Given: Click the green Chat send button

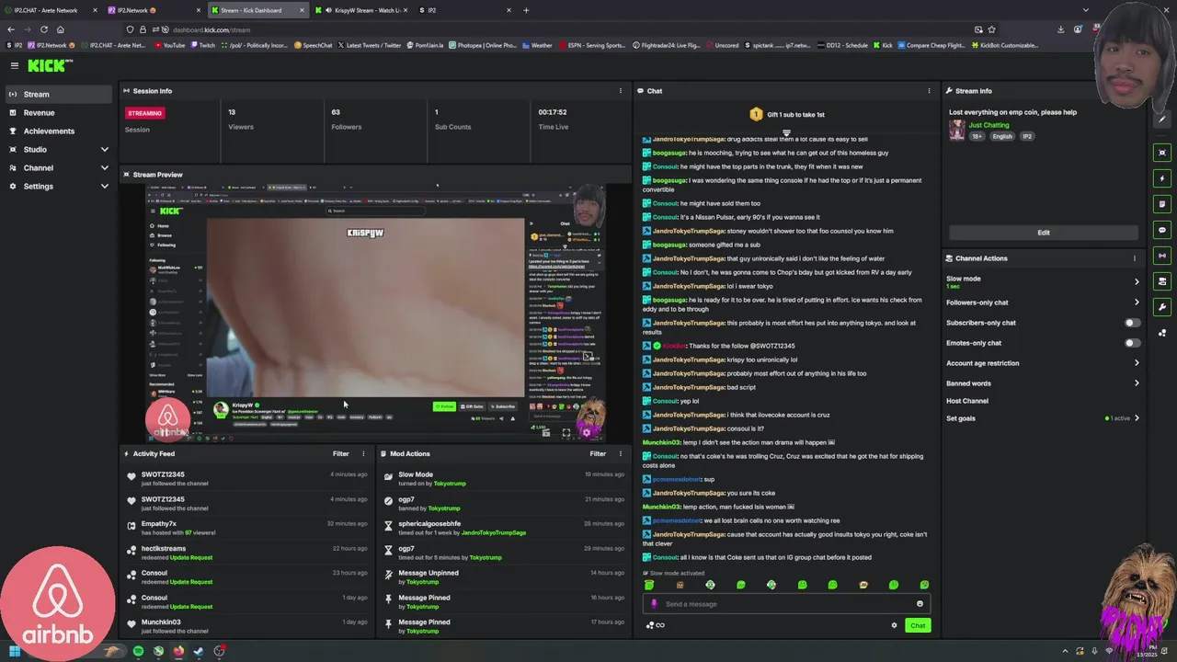Looking at the screenshot, I should (x=918, y=625).
